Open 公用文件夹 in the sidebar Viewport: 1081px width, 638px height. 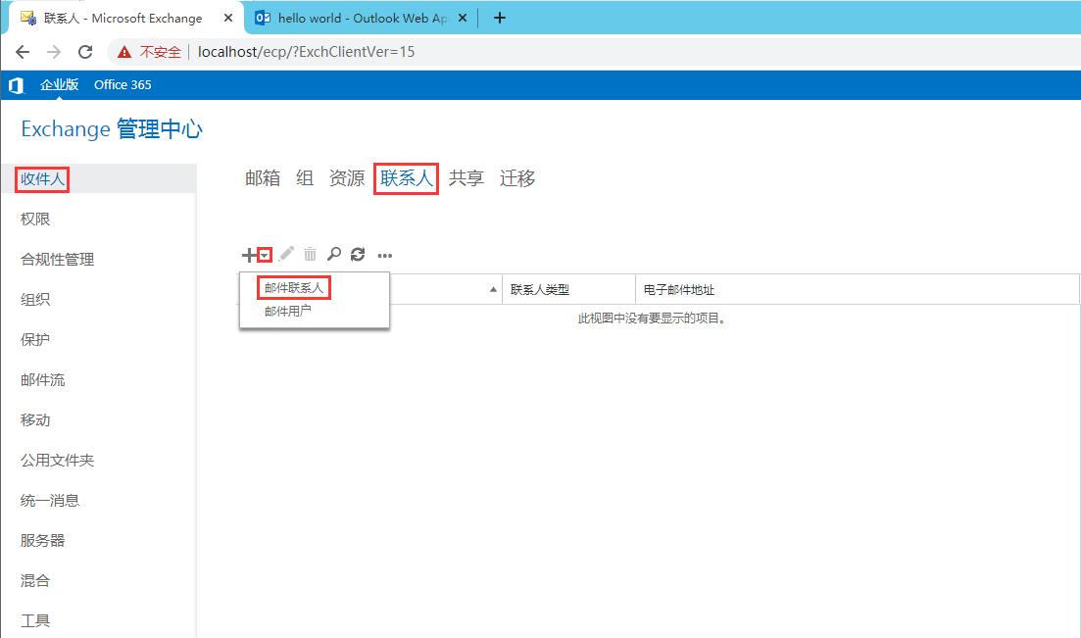[57, 460]
